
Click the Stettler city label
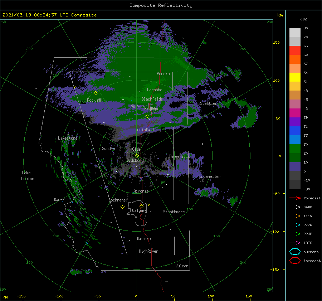(209, 103)
